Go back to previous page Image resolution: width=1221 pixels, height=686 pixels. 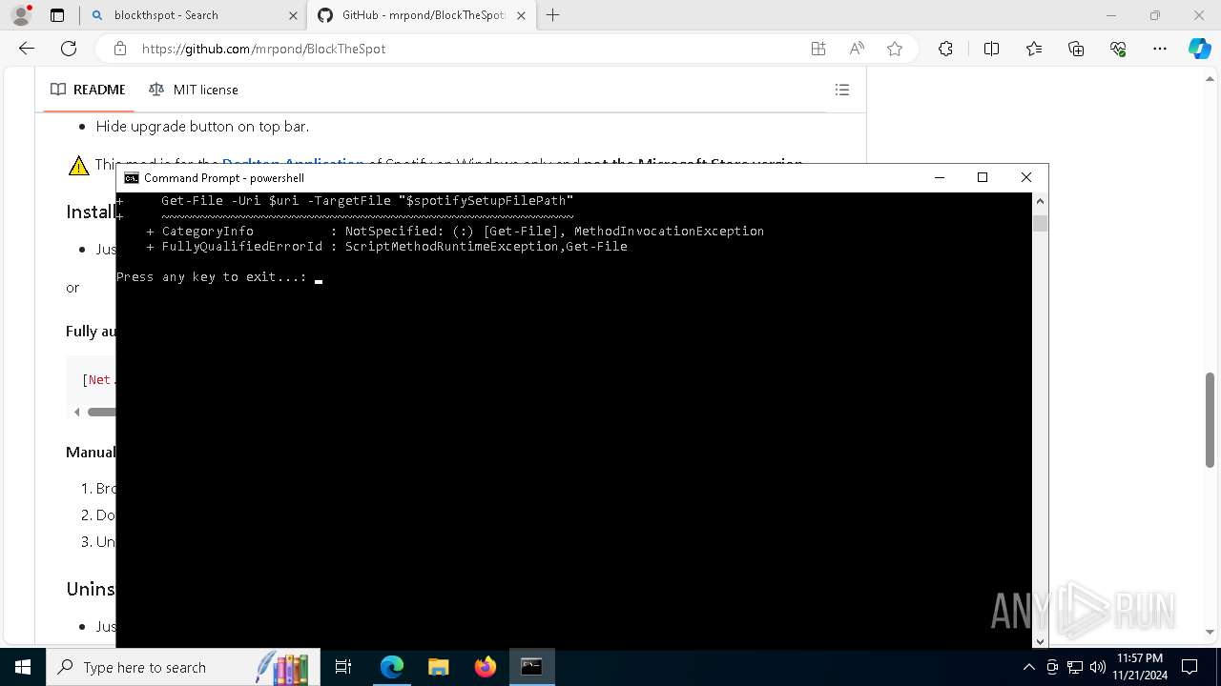27,49
